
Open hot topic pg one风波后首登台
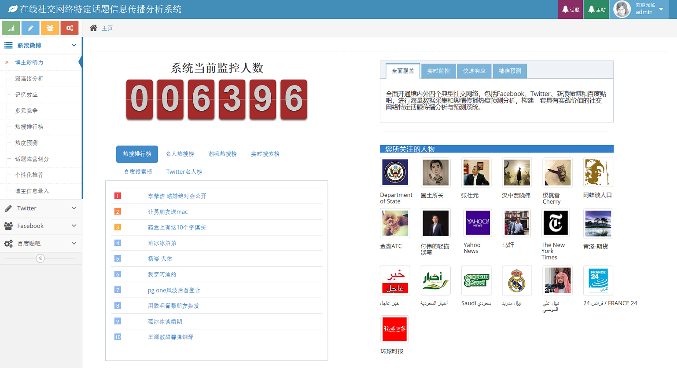(x=174, y=290)
